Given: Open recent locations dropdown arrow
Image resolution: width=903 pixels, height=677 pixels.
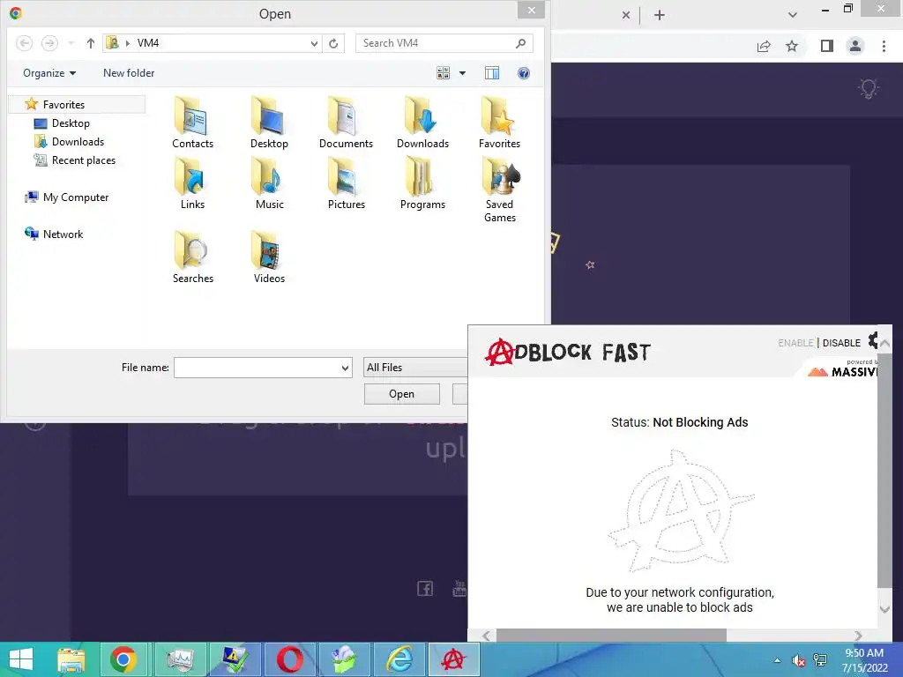Looking at the screenshot, I should (71, 43).
